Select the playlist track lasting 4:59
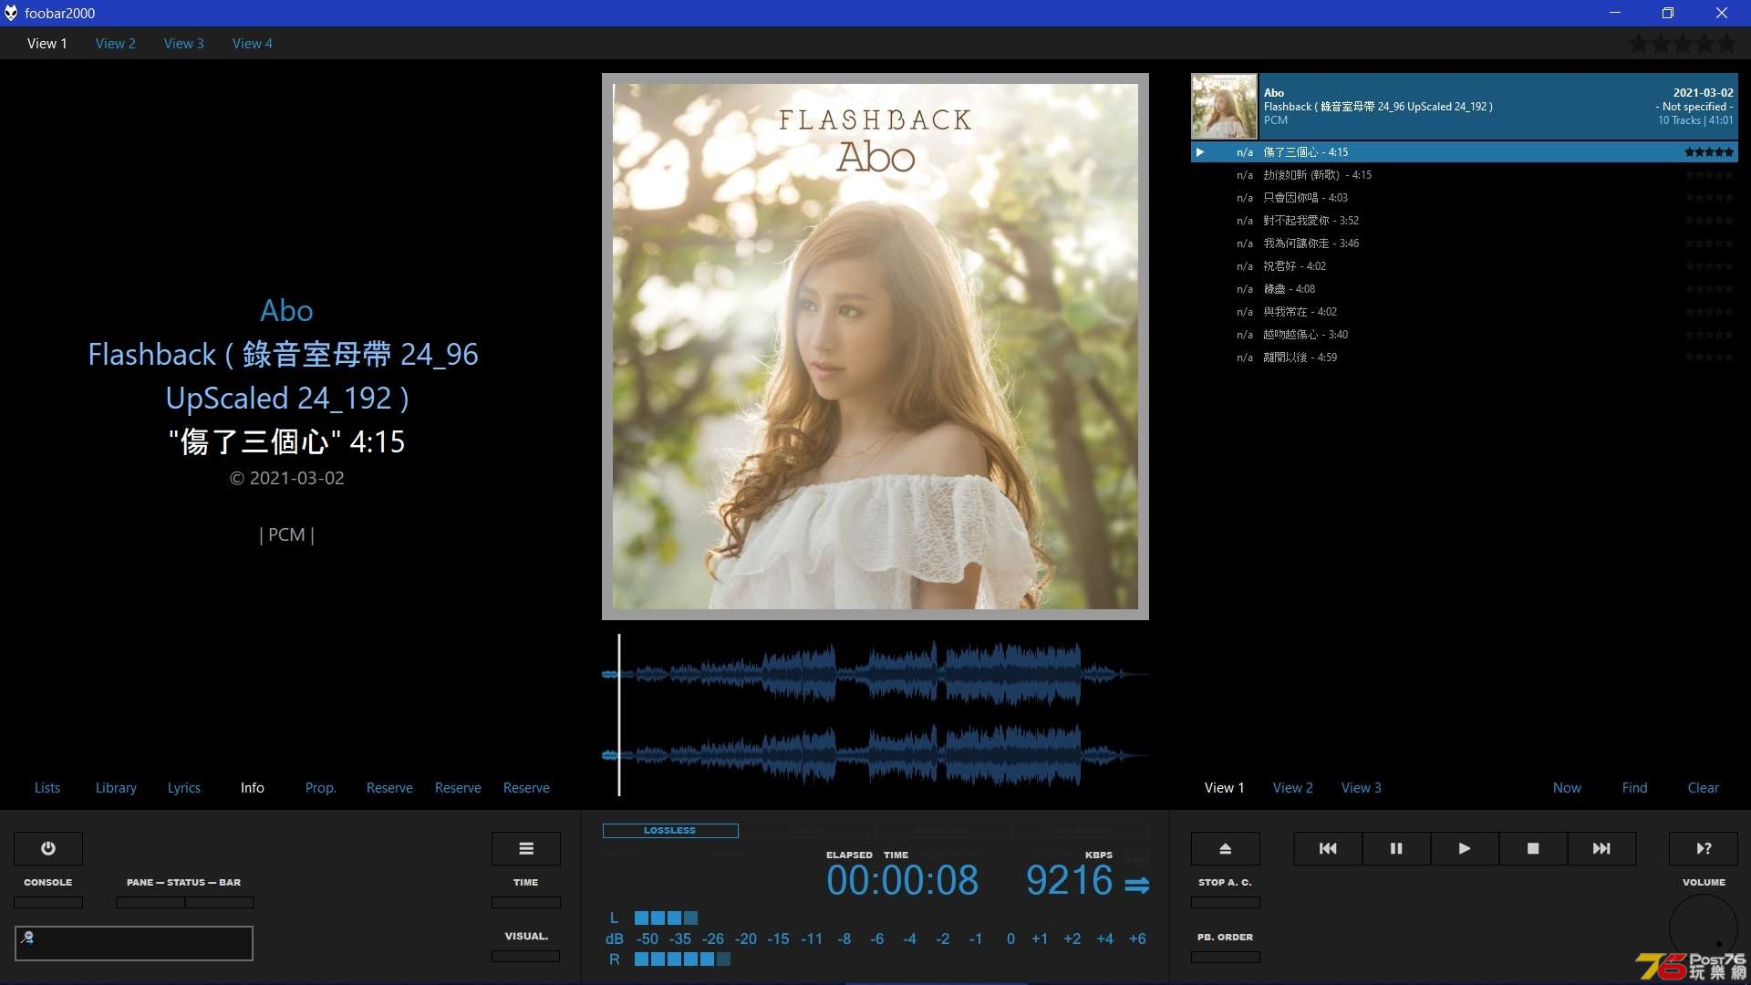 [1465, 358]
